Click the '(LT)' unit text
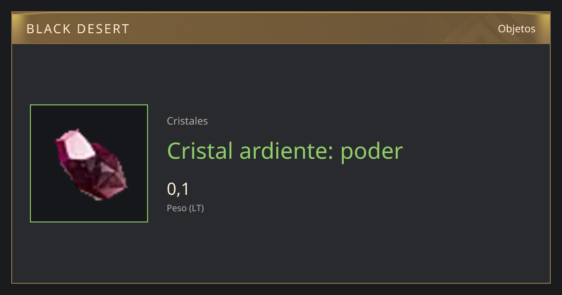Screen dimensions: 562x295 [x=197, y=208]
